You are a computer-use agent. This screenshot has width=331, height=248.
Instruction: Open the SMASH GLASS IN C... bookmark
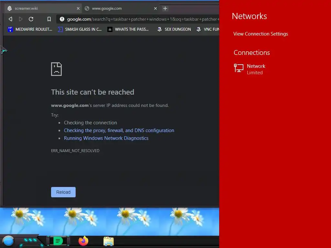[80, 29]
